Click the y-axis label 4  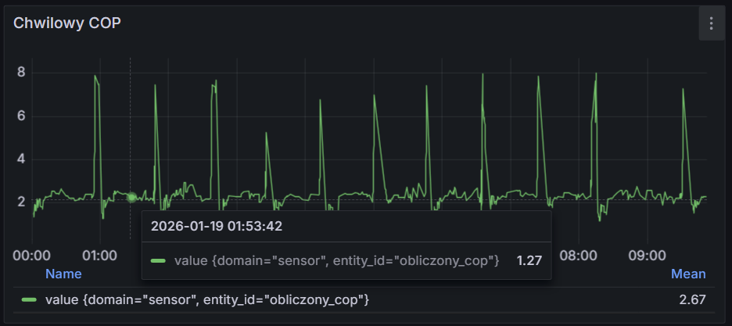(22, 159)
